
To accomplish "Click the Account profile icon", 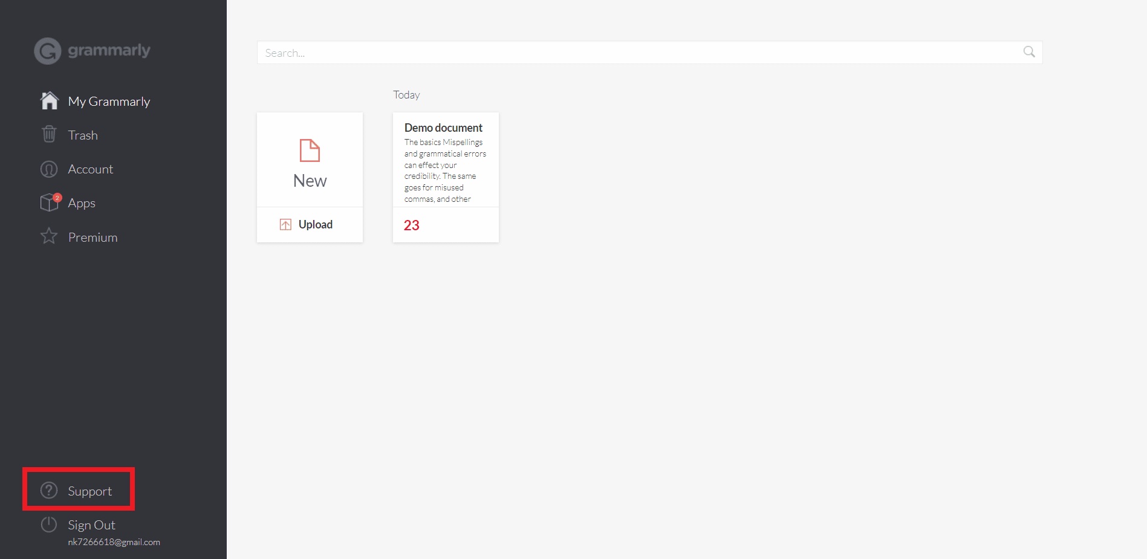I will (x=49, y=169).
